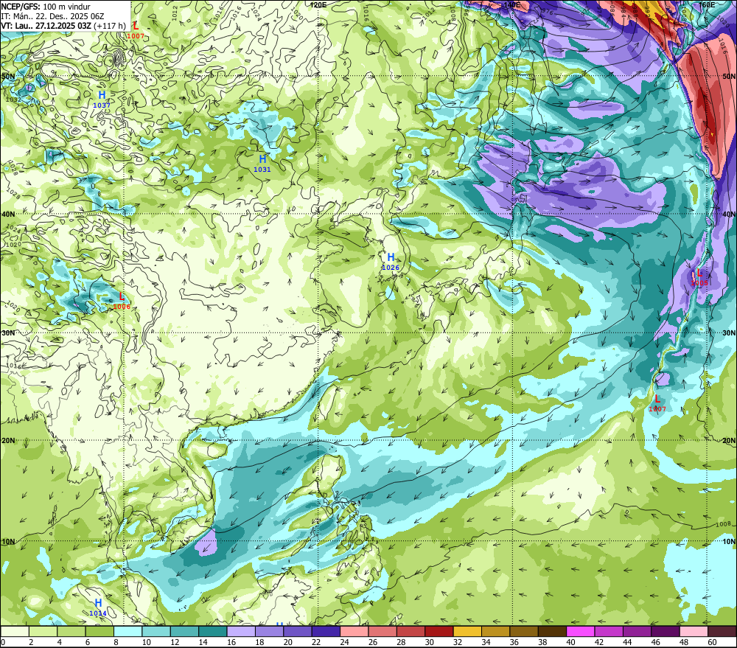
Task: Click the legend value 16
Action: click(231, 642)
